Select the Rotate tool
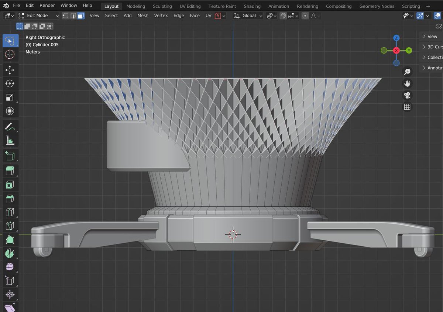This screenshot has width=443, height=312. tap(10, 83)
